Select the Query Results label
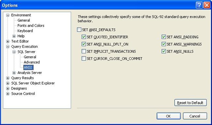212x125 pixels. click(23, 78)
